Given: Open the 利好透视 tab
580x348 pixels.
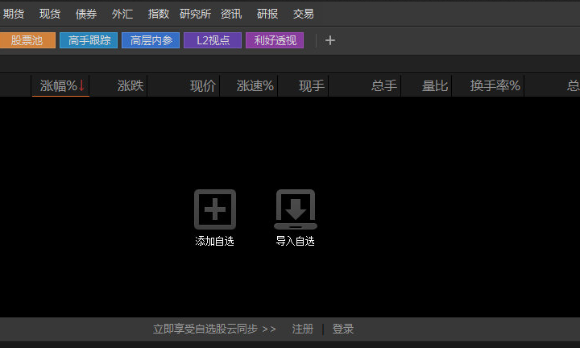Looking at the screenshot, I should click(275, 40).
